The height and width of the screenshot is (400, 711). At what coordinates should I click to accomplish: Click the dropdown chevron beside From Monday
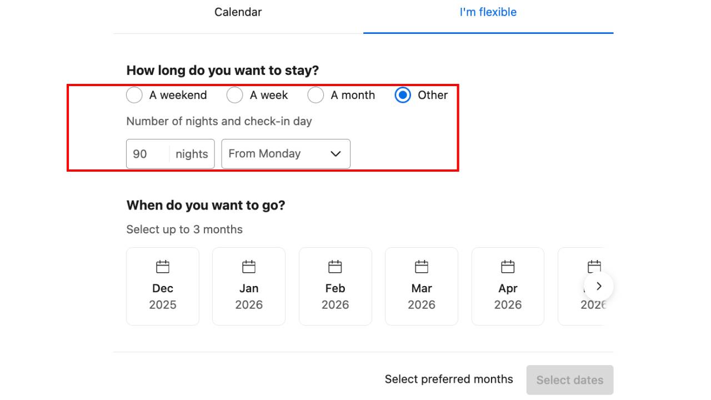click(334, 154)
